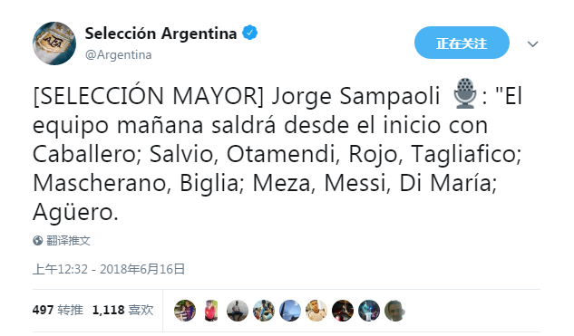The image size is (574, 336).
Task: Toggle the 正在关注 following button
Action: coord(462,43)
